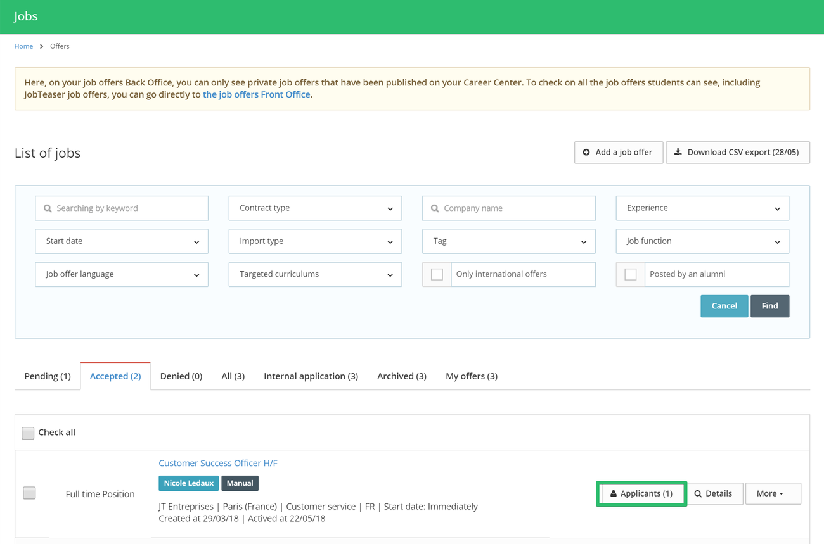
Task: Open the More dropdown for the offer
Action: tap(773, 493)
